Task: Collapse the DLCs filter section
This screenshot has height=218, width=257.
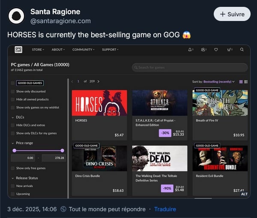Action: (x=13, y=117)
